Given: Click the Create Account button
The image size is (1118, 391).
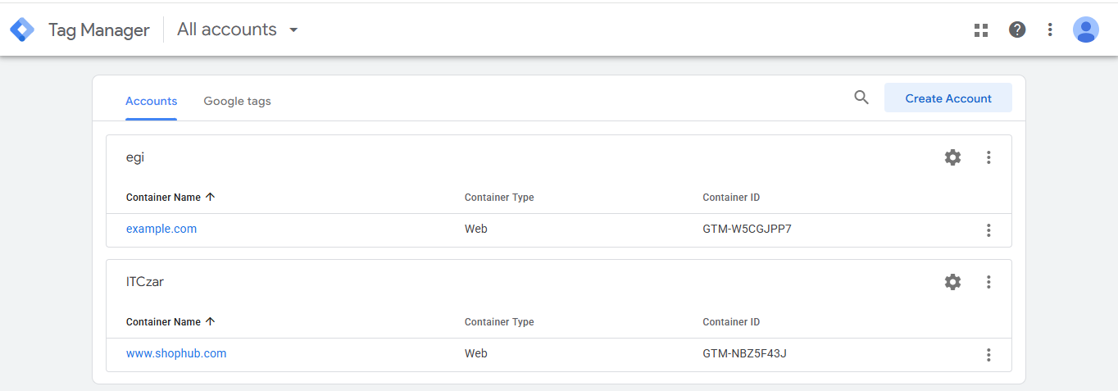Looking at the screenshot, I should [x=948, y=98].
